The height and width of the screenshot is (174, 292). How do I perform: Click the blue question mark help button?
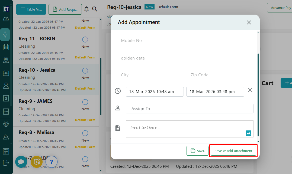[51, 162]
